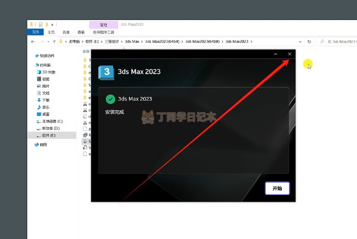
Task: Open the 应用程序工具 ribbon tab
Action: click(x=104, y=32)
